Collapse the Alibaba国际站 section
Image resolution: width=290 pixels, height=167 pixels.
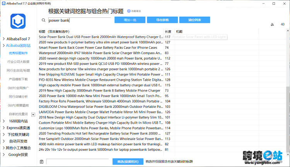pos(4,46)
